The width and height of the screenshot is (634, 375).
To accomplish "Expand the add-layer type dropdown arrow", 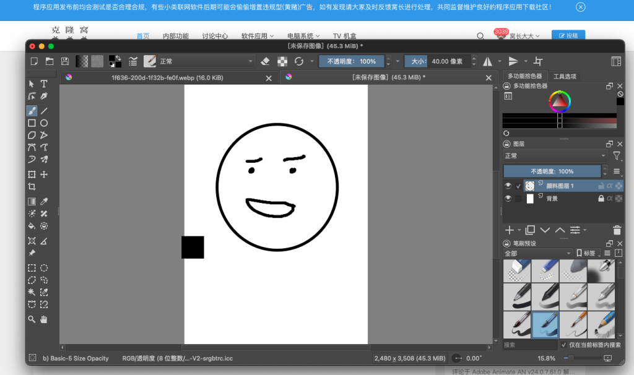I will (519, 230).
